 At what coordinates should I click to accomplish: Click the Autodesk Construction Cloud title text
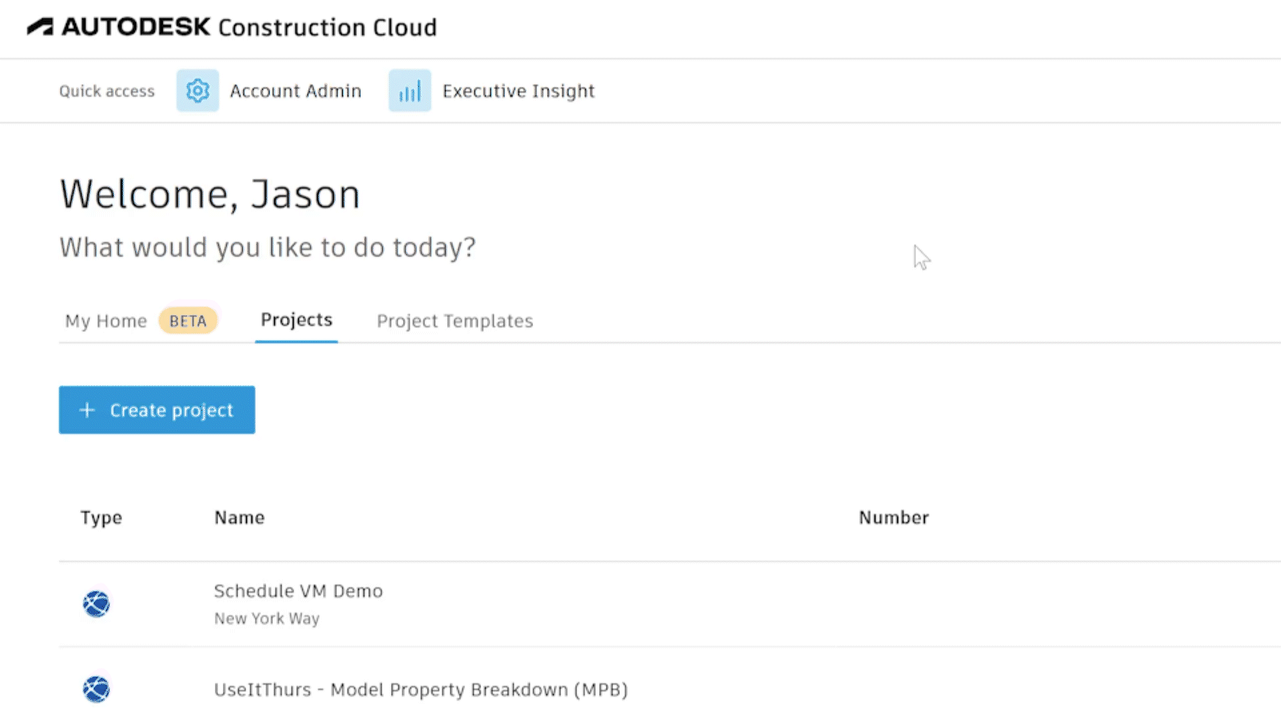tap(327, 27)
